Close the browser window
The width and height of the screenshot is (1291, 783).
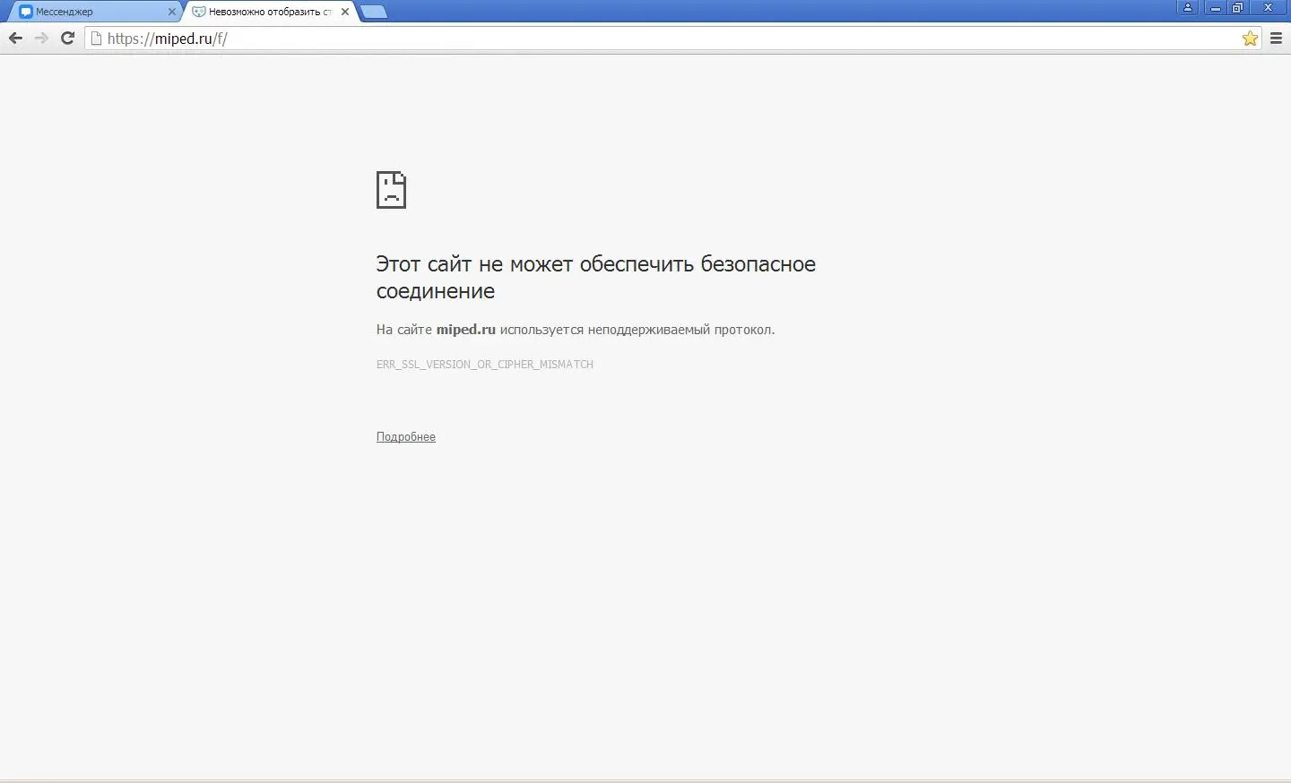(x=1269, y=8)
